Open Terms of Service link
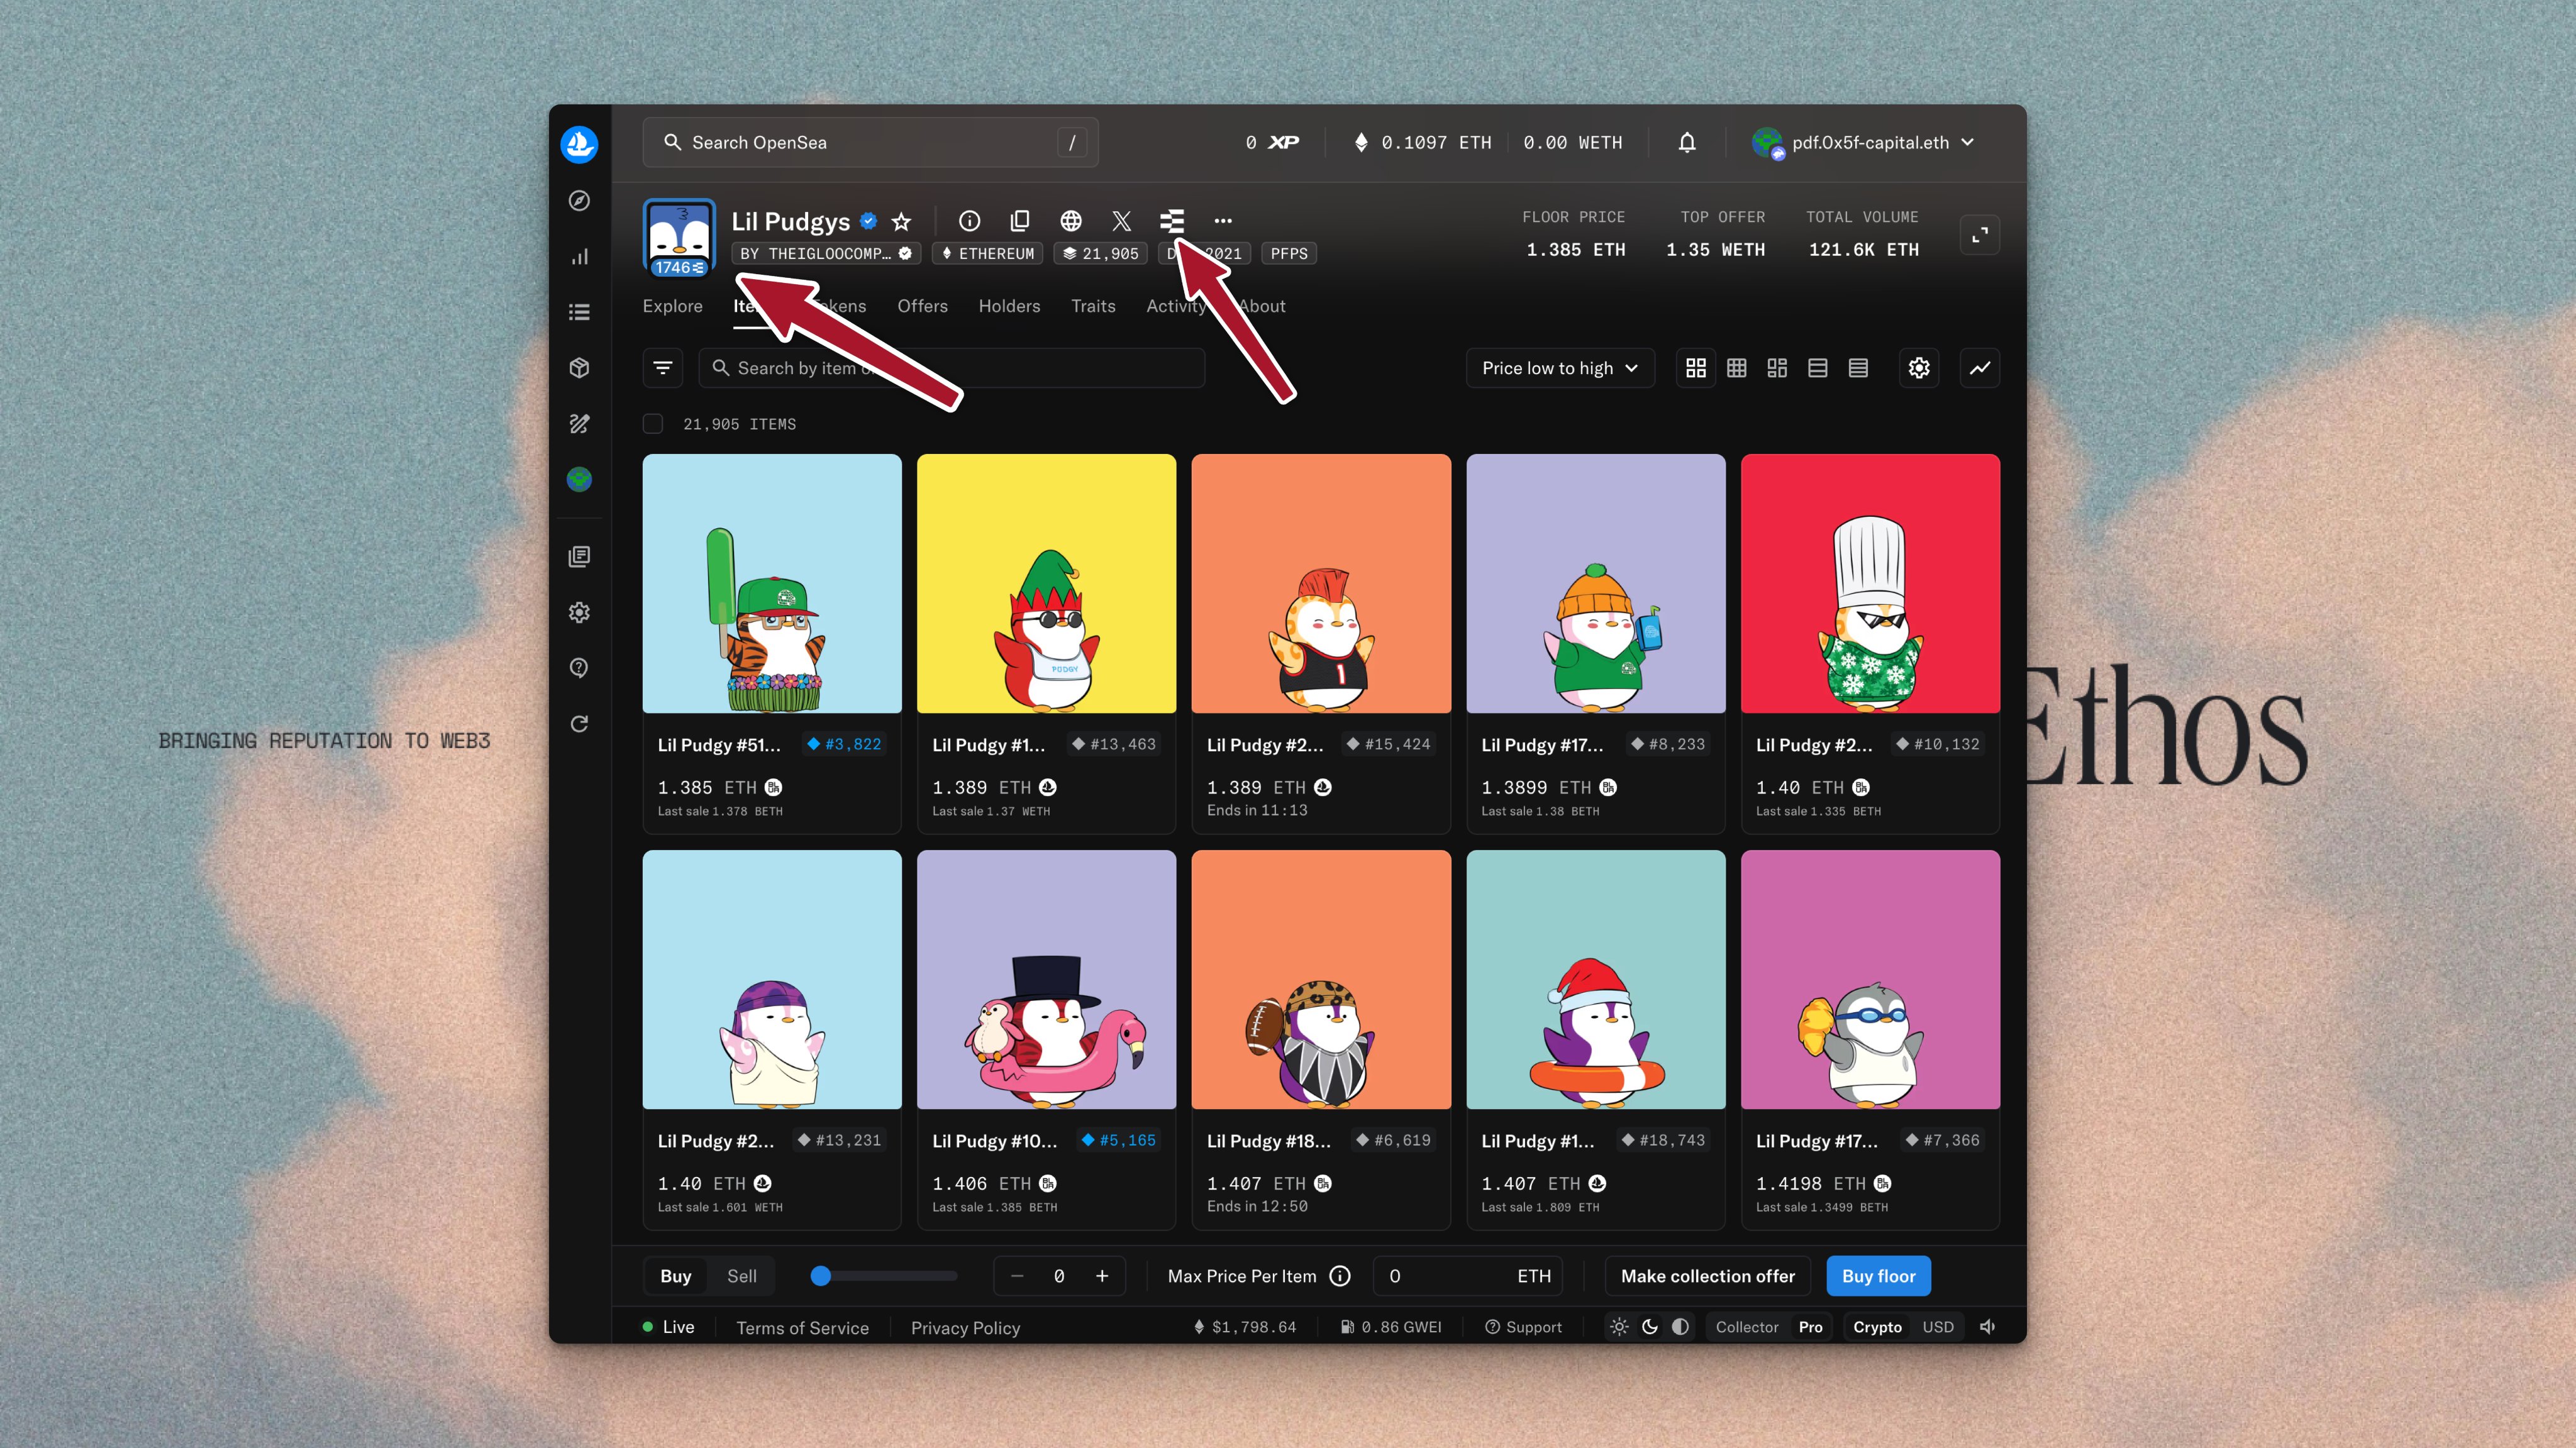 click(x=803, y=1328)
